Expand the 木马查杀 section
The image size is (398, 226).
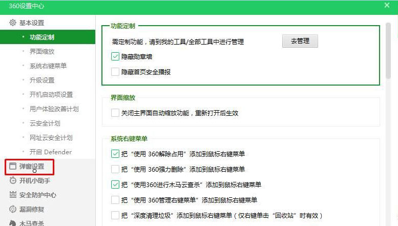click(32, 223)
